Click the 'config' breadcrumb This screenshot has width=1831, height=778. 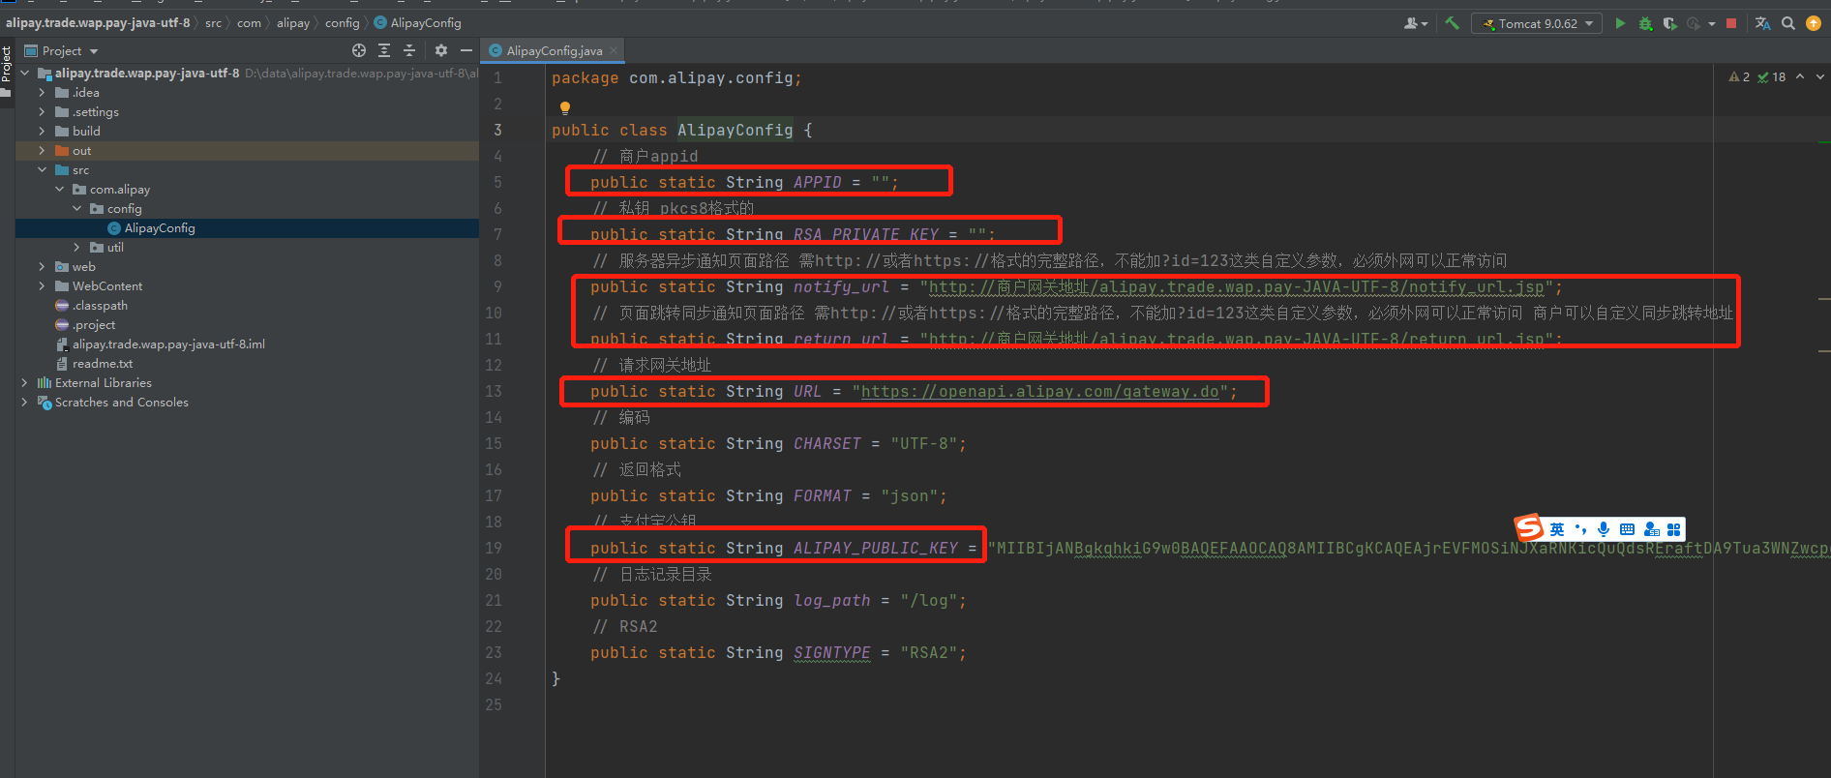tap(342, 23)
